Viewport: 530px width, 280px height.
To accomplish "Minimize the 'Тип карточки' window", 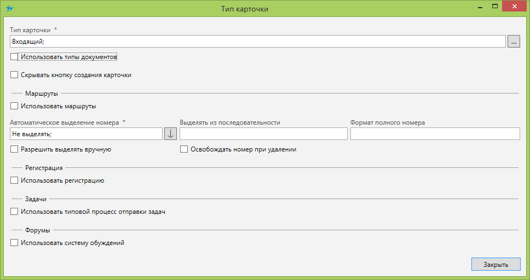I will (480, 7).
